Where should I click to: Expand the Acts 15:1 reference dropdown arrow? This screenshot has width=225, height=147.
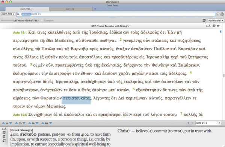point(219,123)
